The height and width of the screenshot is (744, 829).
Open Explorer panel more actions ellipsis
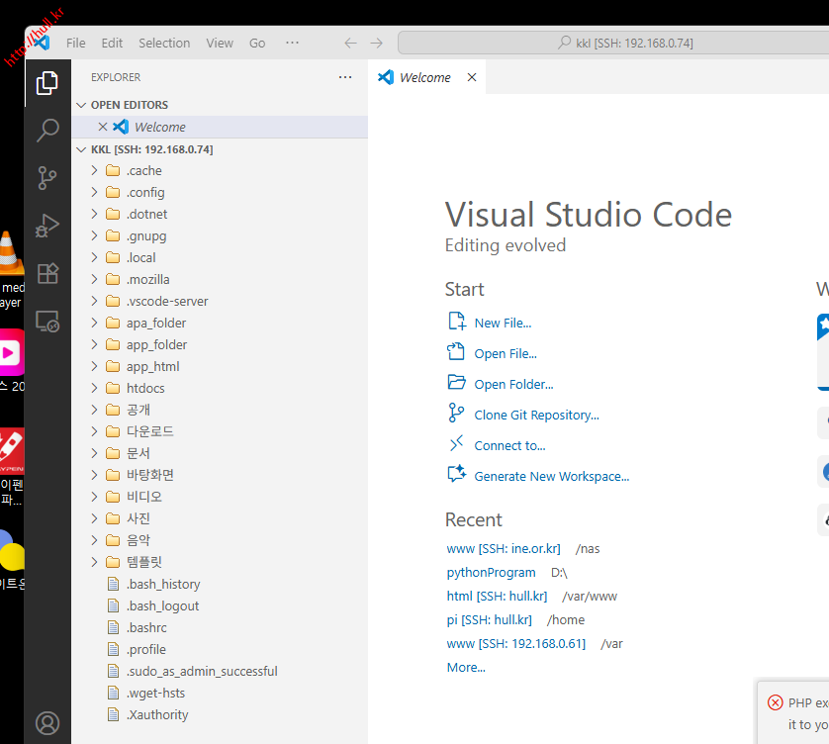tap(344, 77)
